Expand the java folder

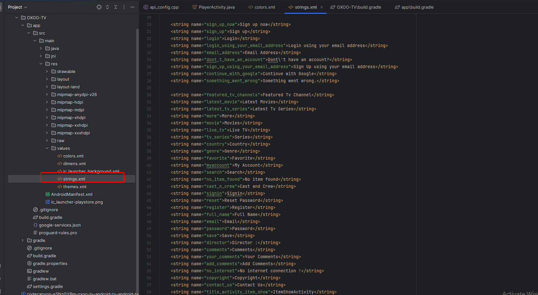point(41,48)
